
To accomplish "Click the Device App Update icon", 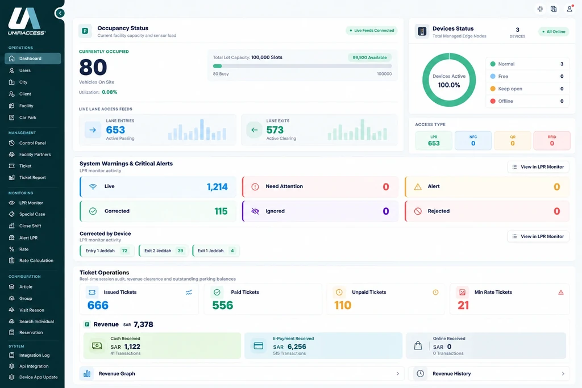I will tap(11, 377).
